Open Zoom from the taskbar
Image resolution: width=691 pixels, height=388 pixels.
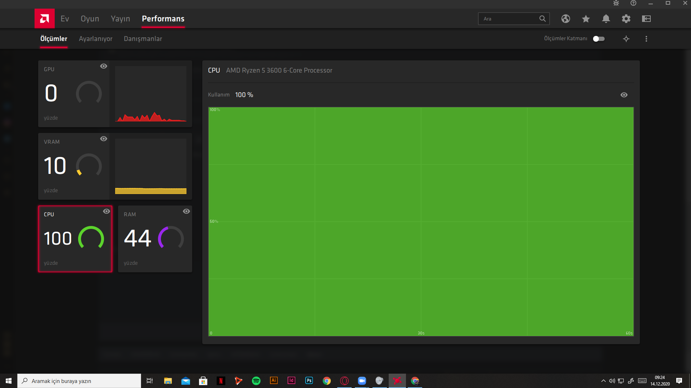coord(362,381)
